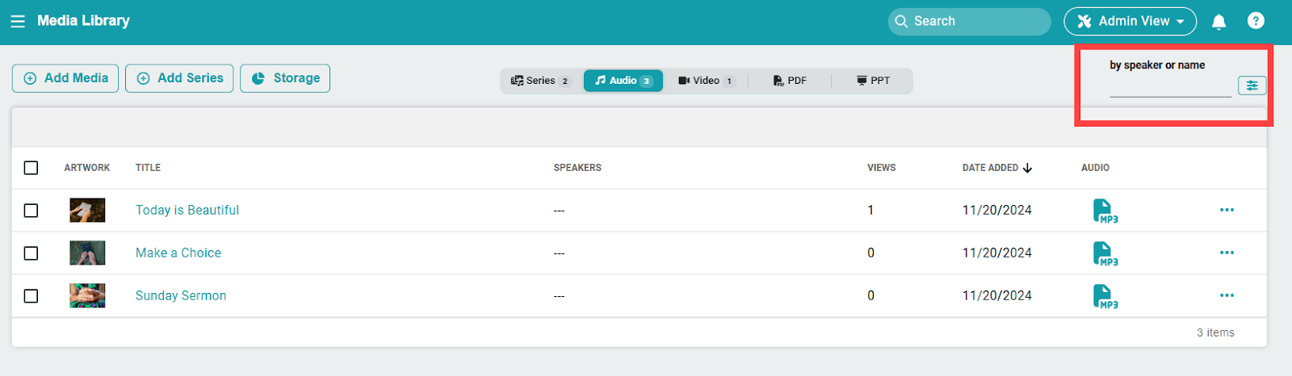Toggle the select all checkbox in header

(x=31, y=168)
